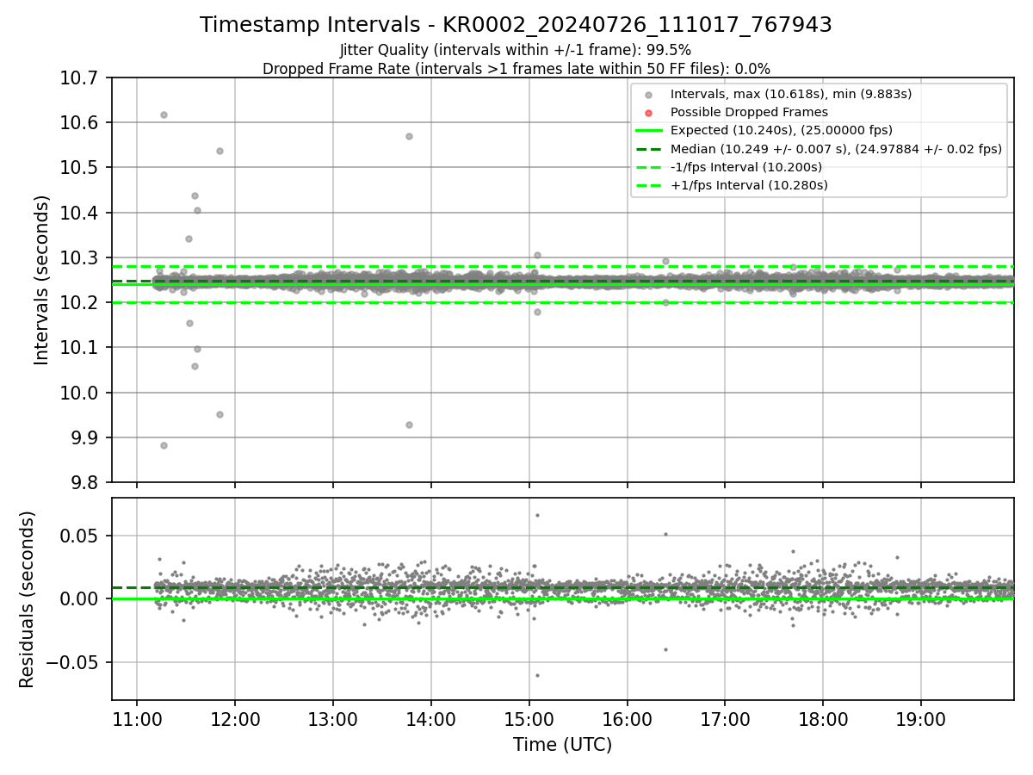
Task: Click the "+1/fps Interval (10.280s)" legend entry
Action: 748,185
